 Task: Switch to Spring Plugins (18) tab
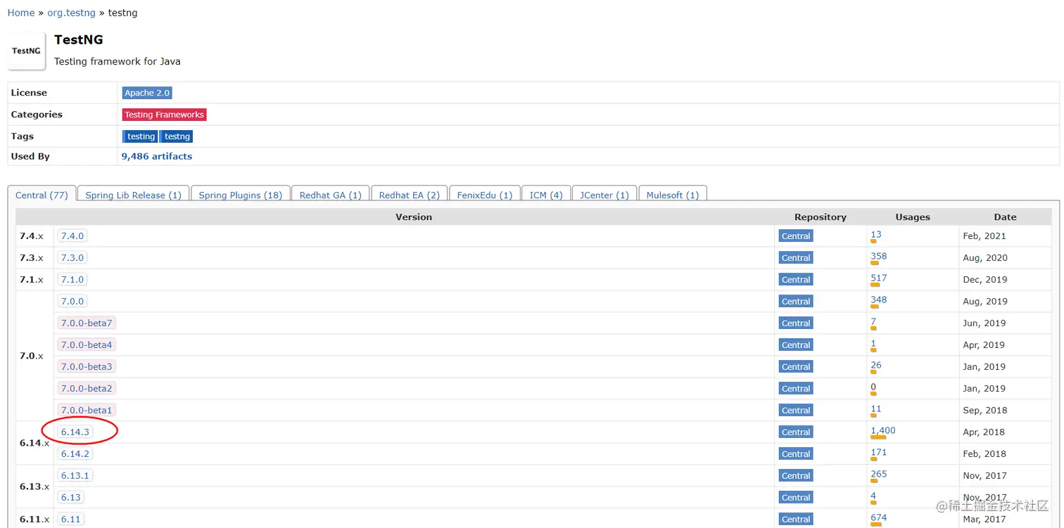pyautogui.click(x=241, y=195)
